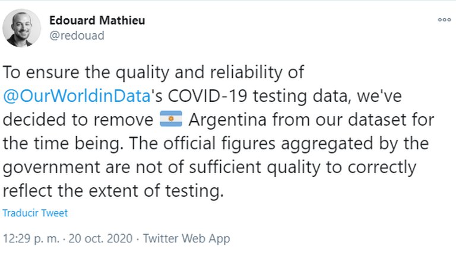Click Edouard Mathieu's profile photo
The height and width of the screenshot is (256, 456).
[x=21, y=28]
